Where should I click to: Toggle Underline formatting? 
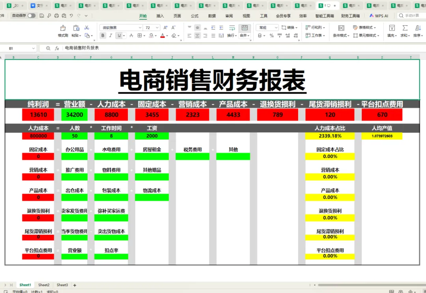[119, 35]
